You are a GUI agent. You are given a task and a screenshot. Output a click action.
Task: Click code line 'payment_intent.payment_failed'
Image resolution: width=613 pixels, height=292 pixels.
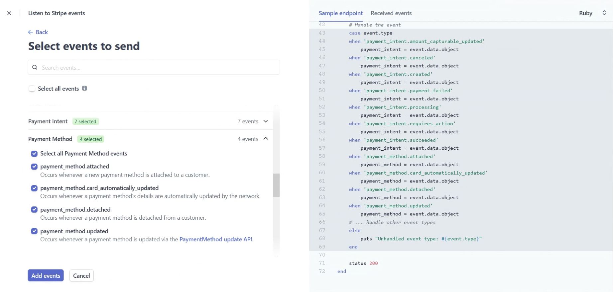(x=401, y=91)
